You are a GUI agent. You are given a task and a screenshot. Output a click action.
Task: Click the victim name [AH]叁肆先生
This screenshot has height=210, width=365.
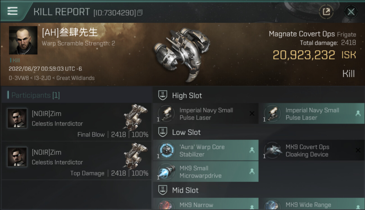(x=70, y=32)
